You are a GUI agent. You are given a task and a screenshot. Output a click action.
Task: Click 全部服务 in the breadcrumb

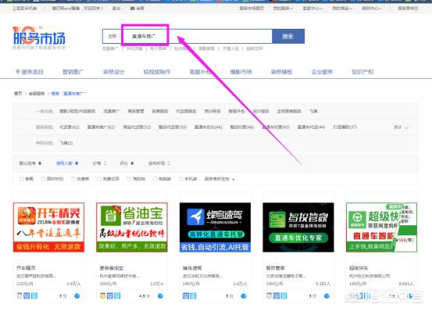pos(37,94)
